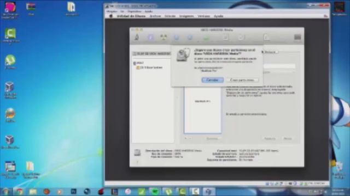Click the help question mark button at the bottom left
The height and width of the screenshot is (196, 350).
137,162
